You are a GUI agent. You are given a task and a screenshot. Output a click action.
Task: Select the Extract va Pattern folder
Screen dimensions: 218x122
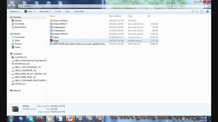click(x=60, y=21)
